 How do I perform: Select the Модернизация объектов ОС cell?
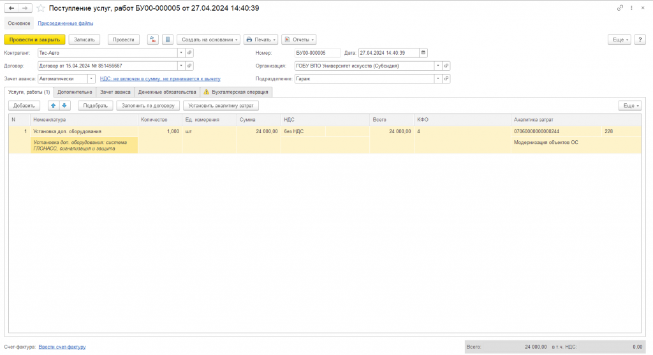click(576, 145)
